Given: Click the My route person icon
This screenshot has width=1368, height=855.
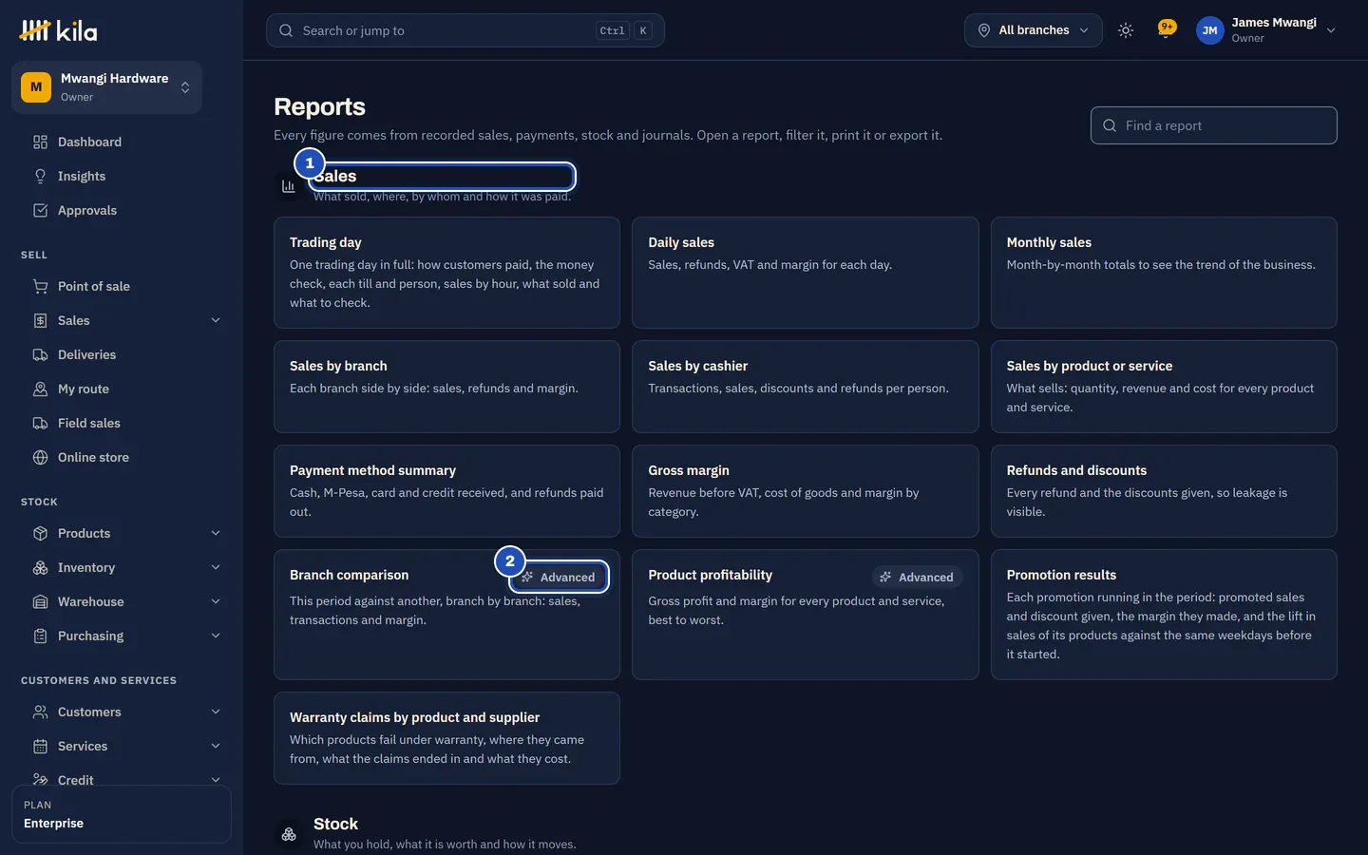Looking at the screenshot, I should [40, 389].
